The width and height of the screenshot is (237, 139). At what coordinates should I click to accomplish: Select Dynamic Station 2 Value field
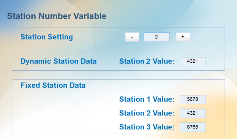(193, 61)
